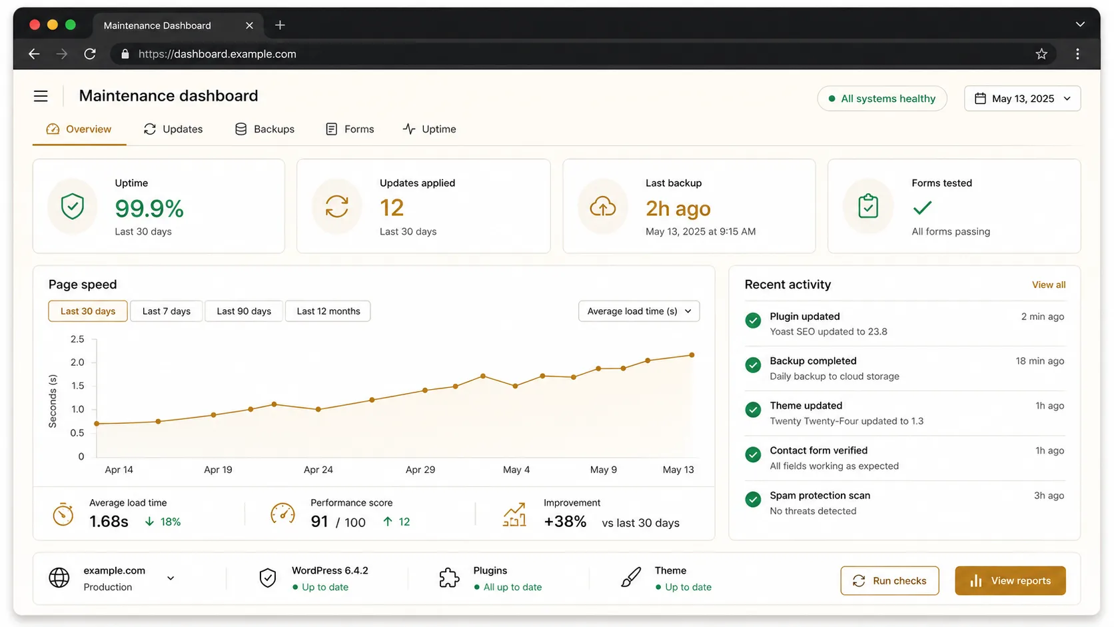Click the '2h ago' last backup value
1114x627 pixels.
pos(678,209)
